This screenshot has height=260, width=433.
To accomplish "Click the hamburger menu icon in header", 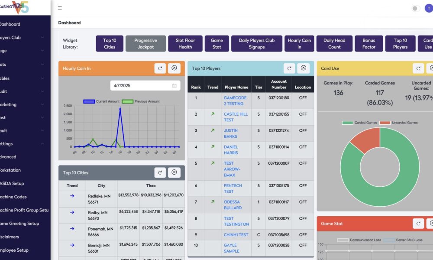I will (x=60, y=8).
